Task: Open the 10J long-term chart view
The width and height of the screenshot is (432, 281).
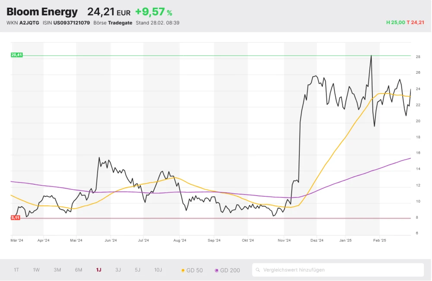Action: [158, 270]
